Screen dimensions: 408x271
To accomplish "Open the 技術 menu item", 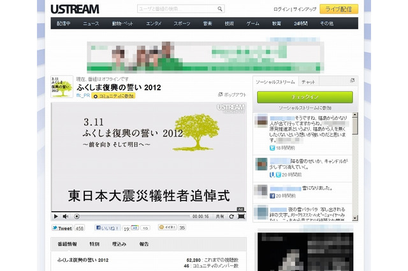I will tap(229, 24).
